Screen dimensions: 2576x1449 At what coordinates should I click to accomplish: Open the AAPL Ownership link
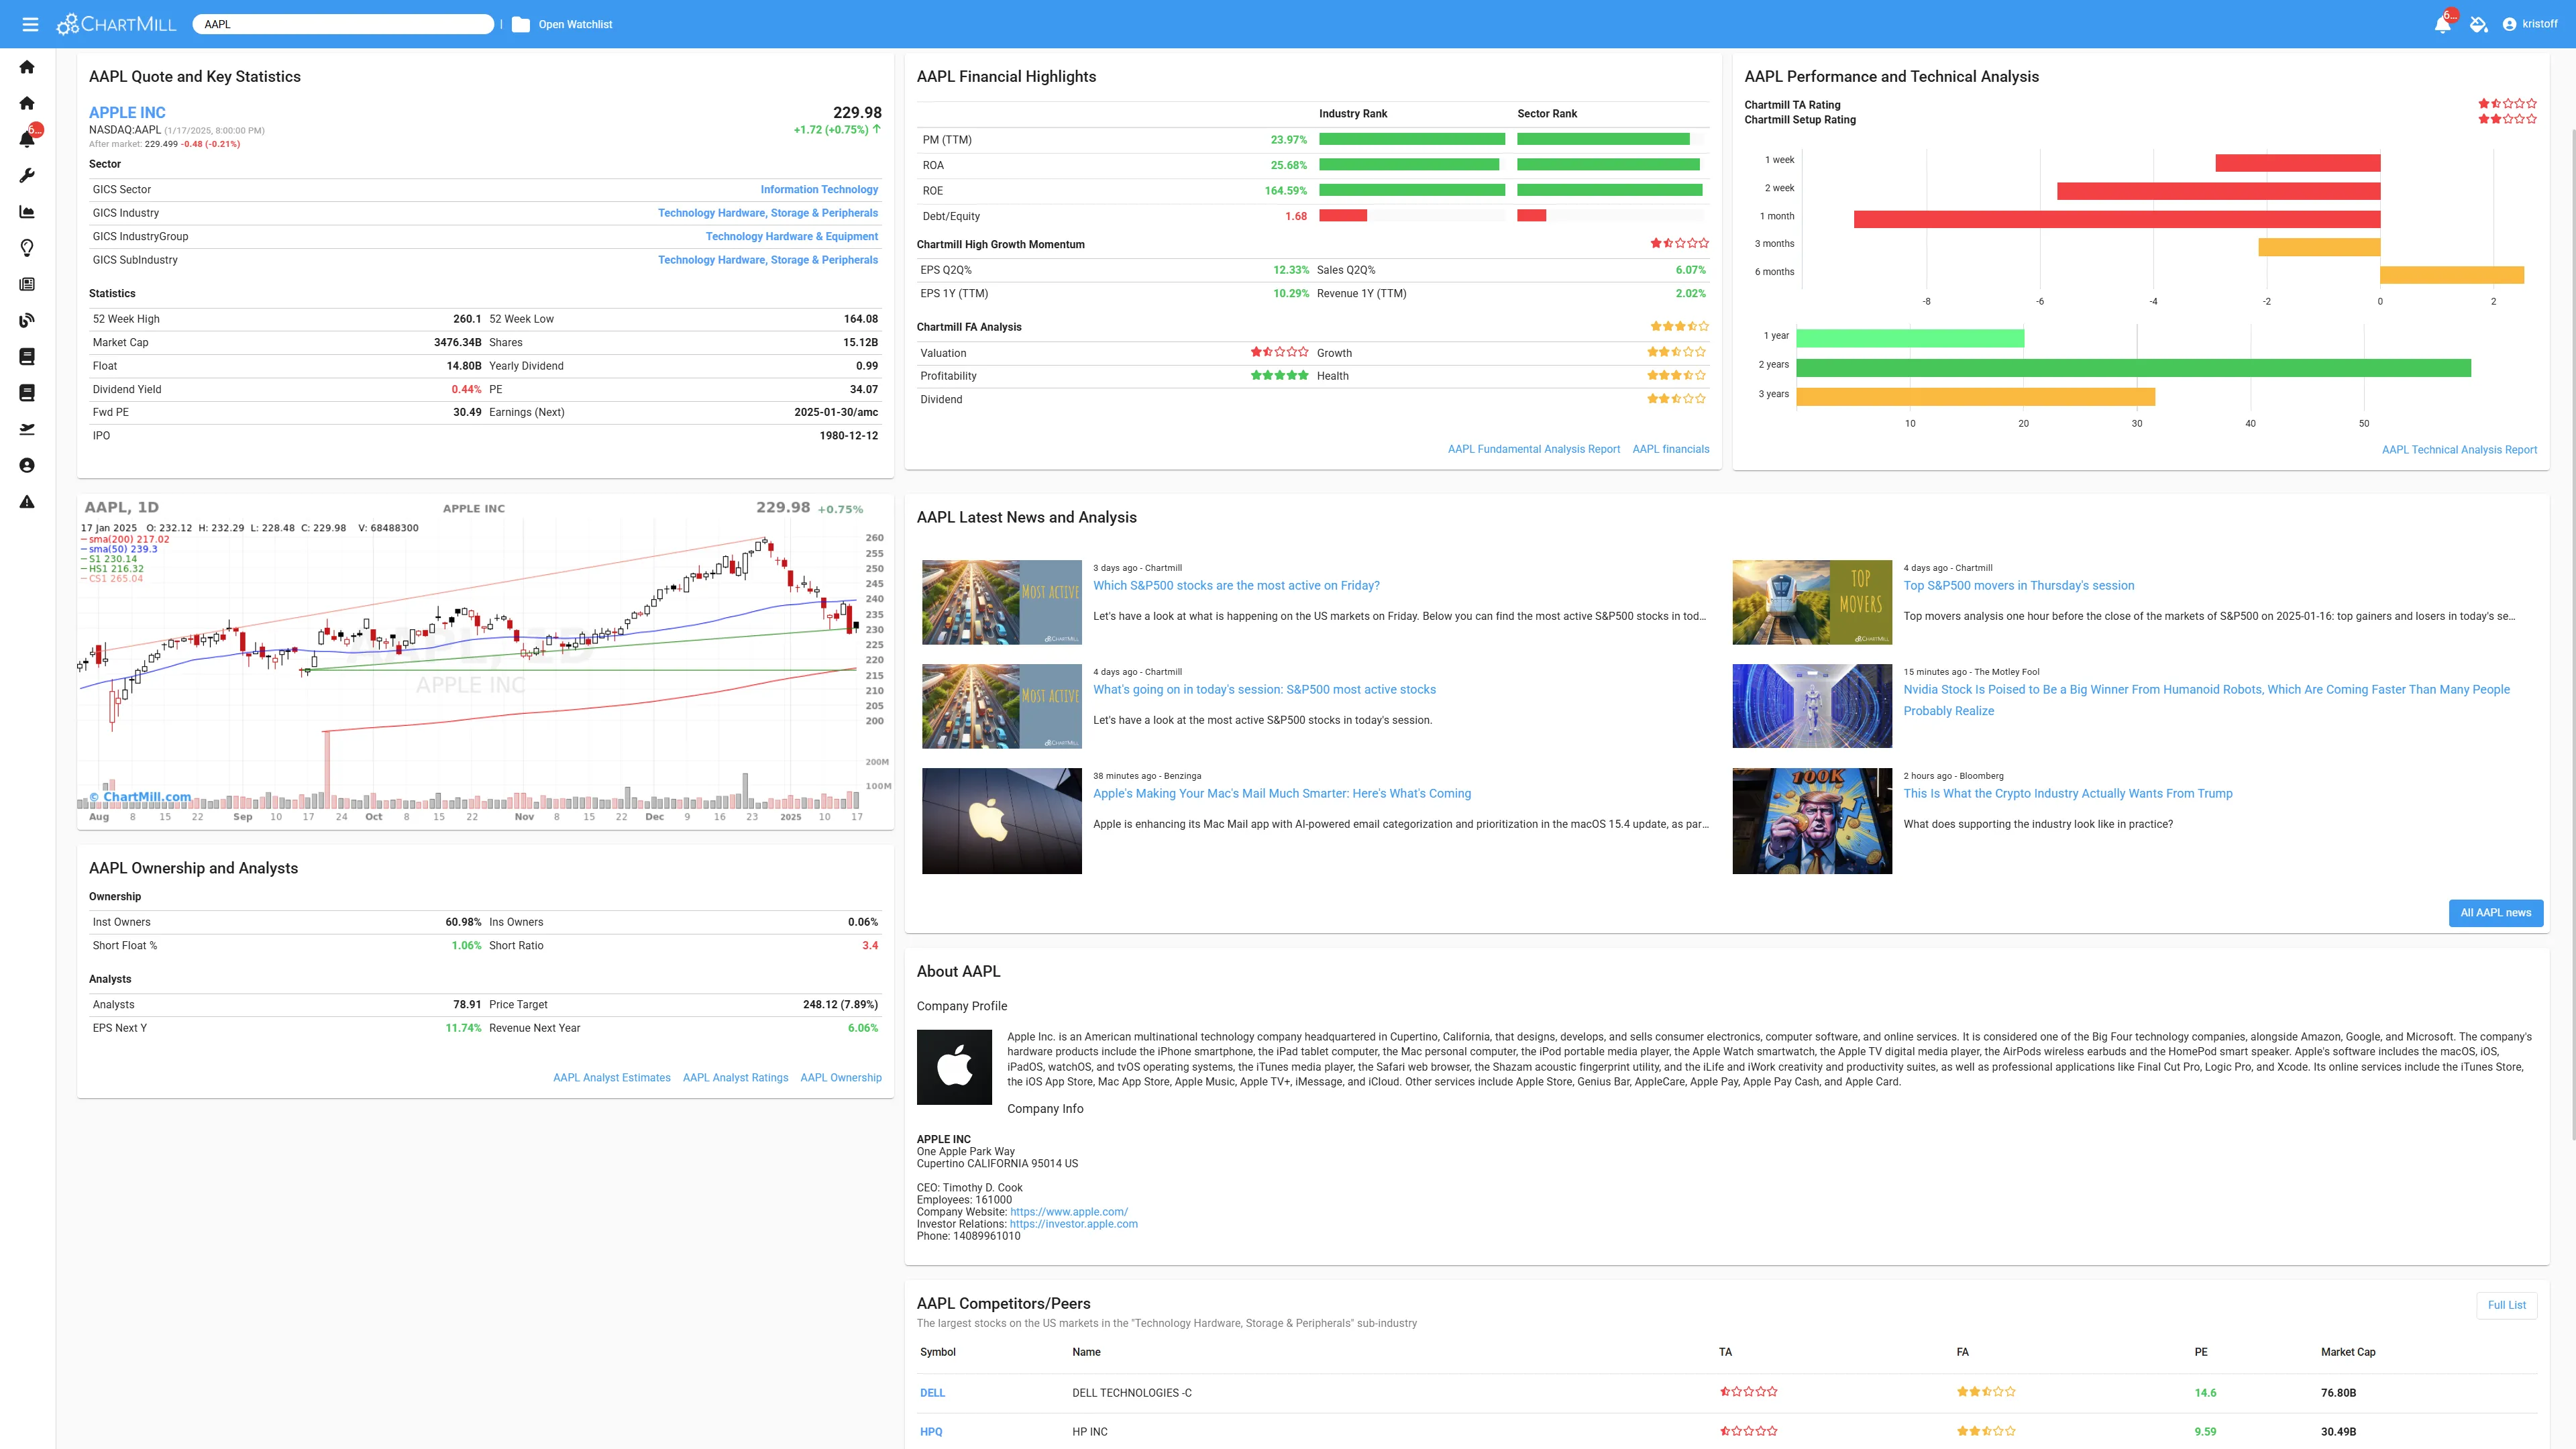841,1078
